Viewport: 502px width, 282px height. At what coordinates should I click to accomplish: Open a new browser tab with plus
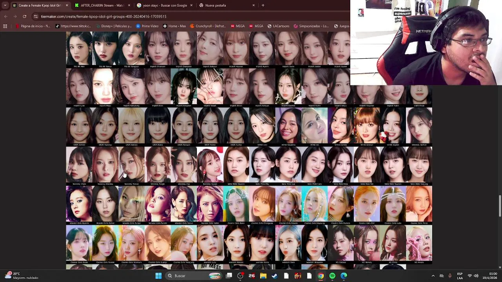263,5
